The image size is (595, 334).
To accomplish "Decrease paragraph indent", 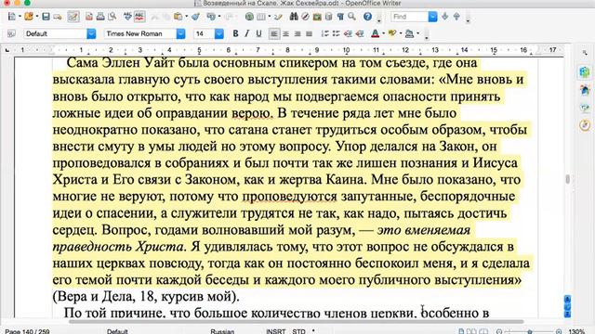I will [348, 33].
